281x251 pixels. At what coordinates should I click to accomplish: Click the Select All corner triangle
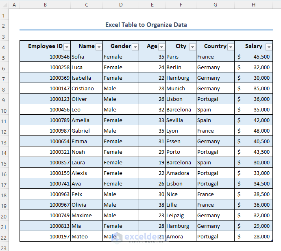[x=4, y=4]
